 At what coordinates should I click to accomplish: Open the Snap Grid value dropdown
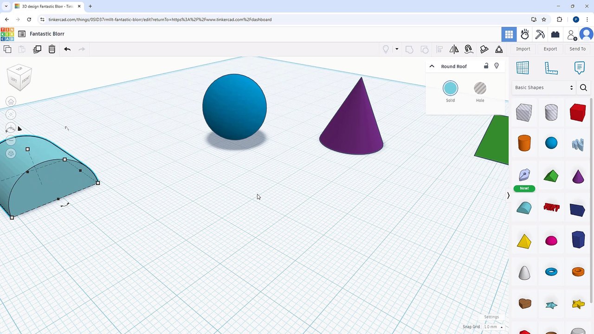pyautogui.click(x=493, y=327)
